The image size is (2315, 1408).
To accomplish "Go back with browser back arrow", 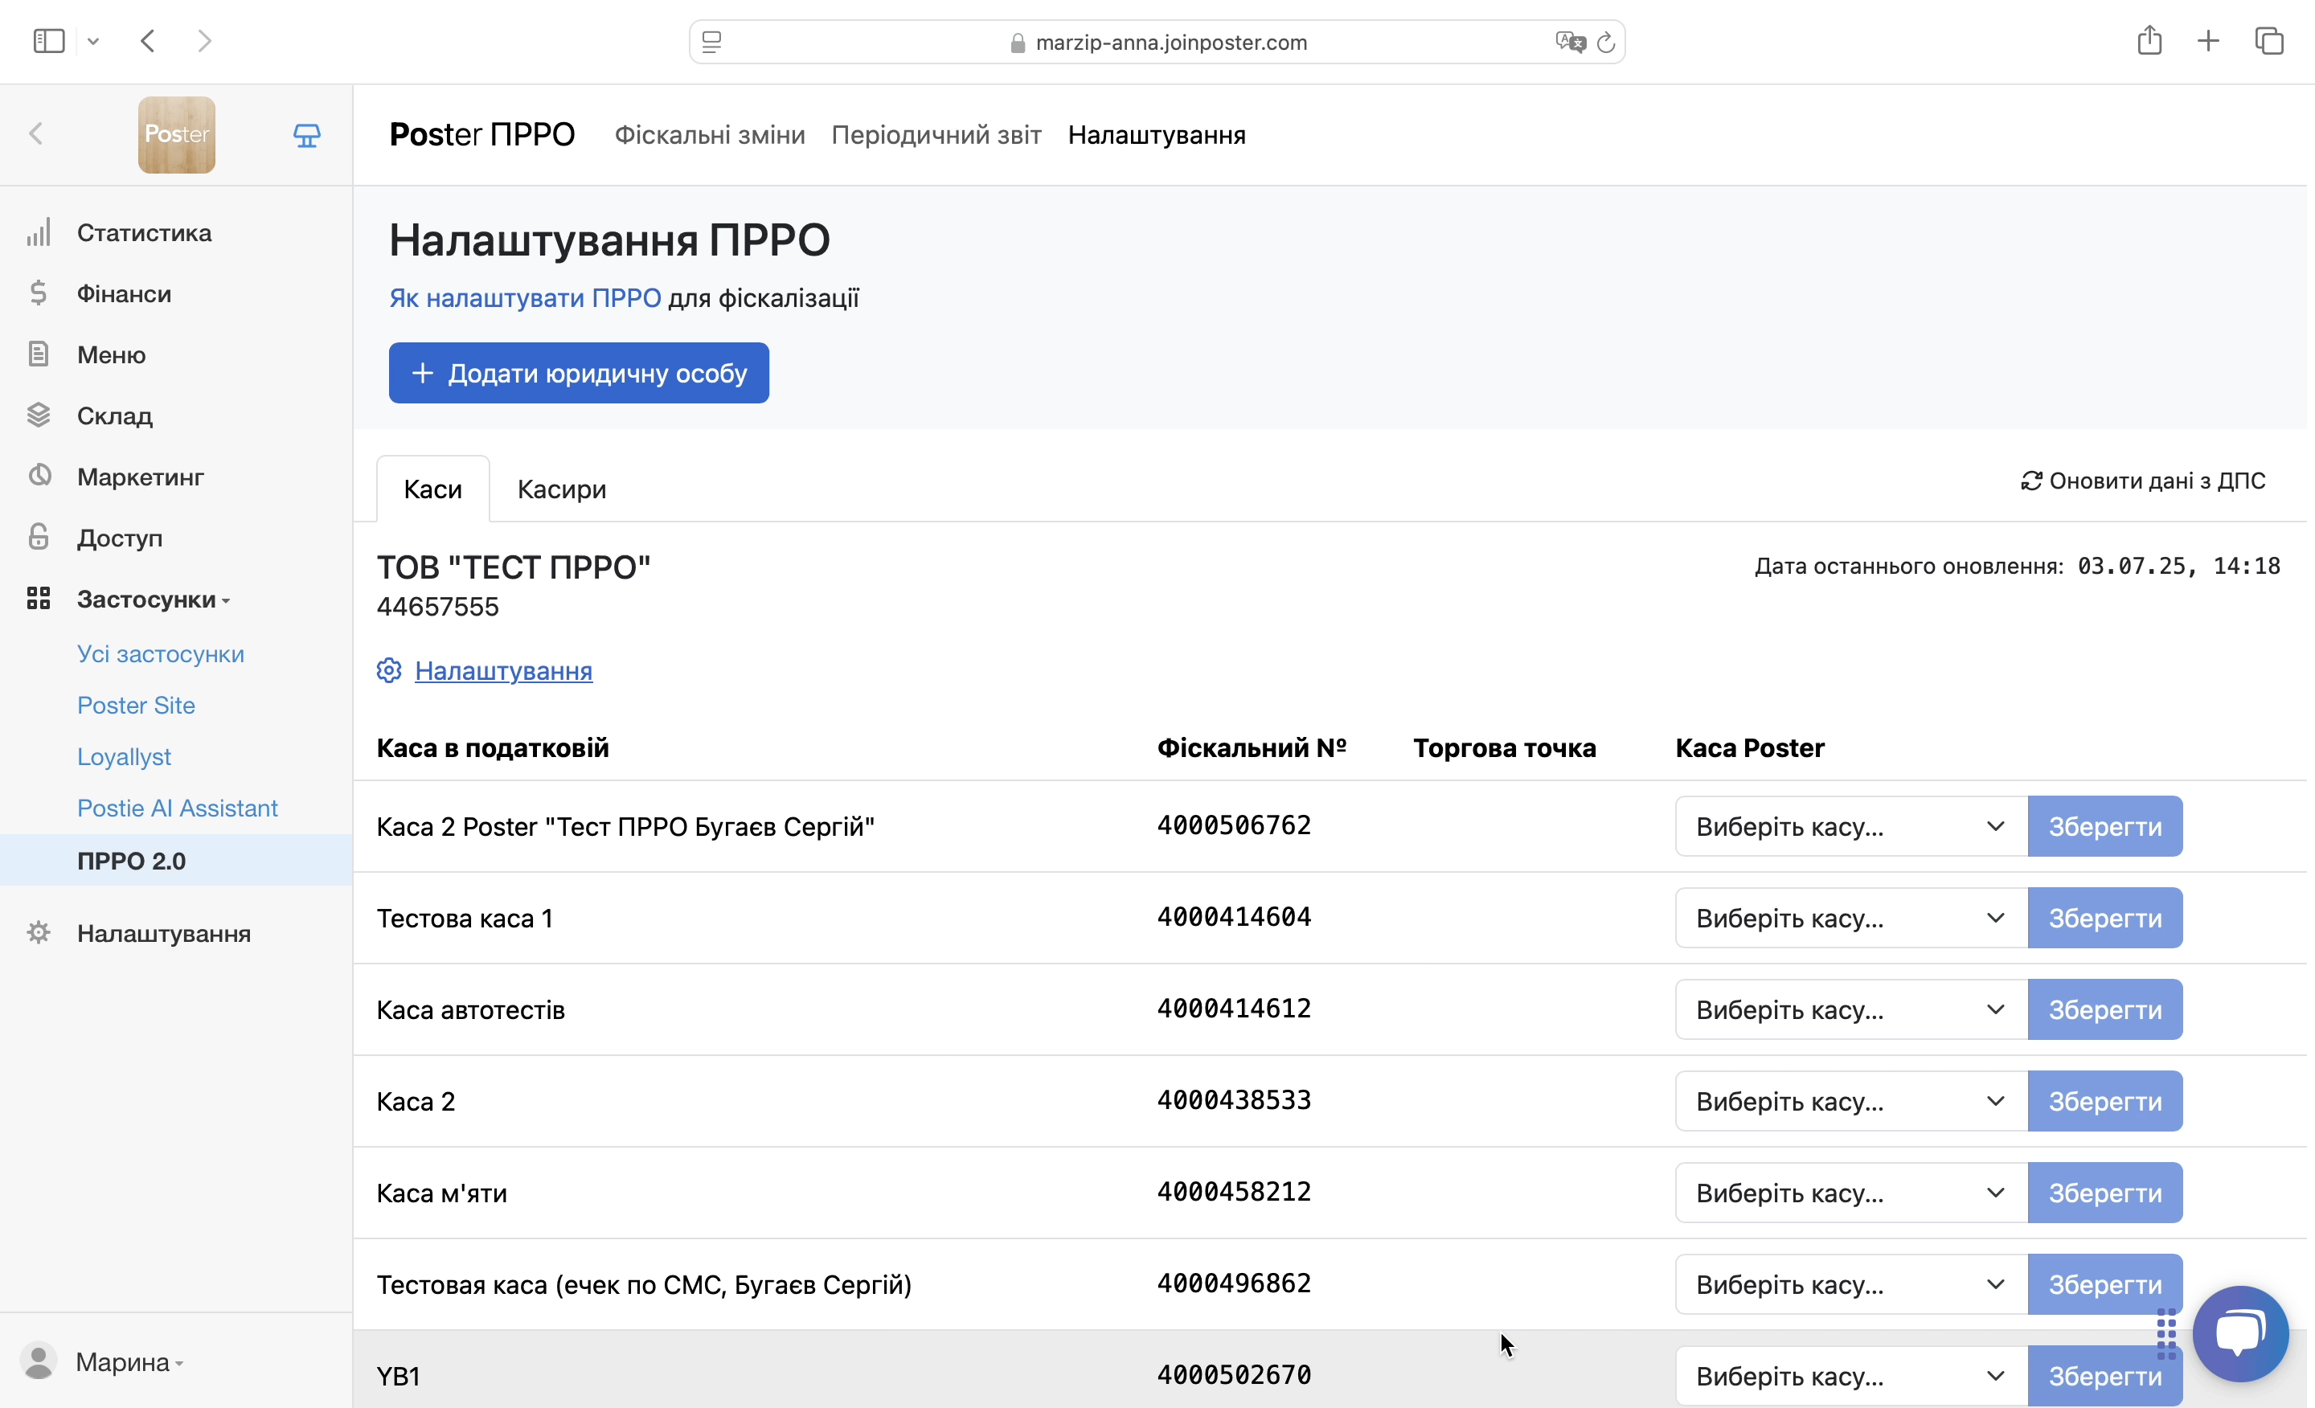I will (x=148, y=41).
